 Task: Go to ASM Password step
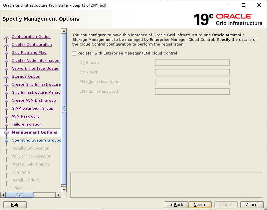point(26,116)
